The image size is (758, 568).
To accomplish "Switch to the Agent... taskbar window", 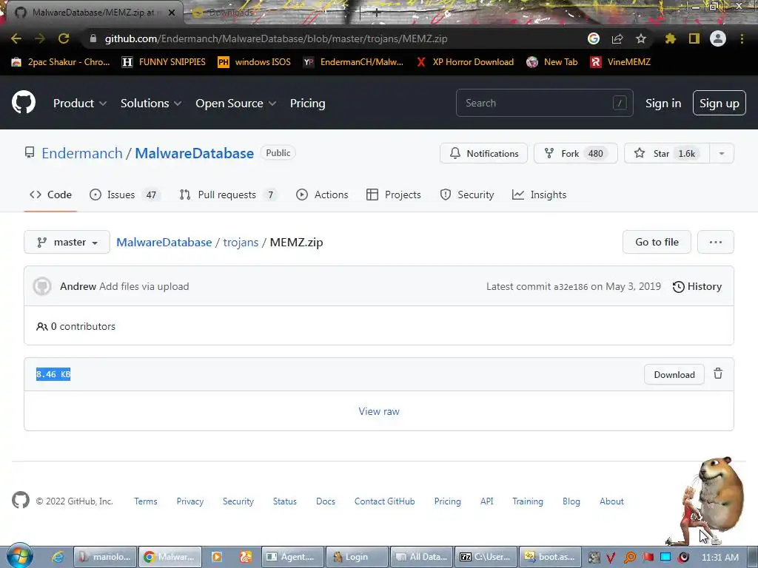I will 292,557.
